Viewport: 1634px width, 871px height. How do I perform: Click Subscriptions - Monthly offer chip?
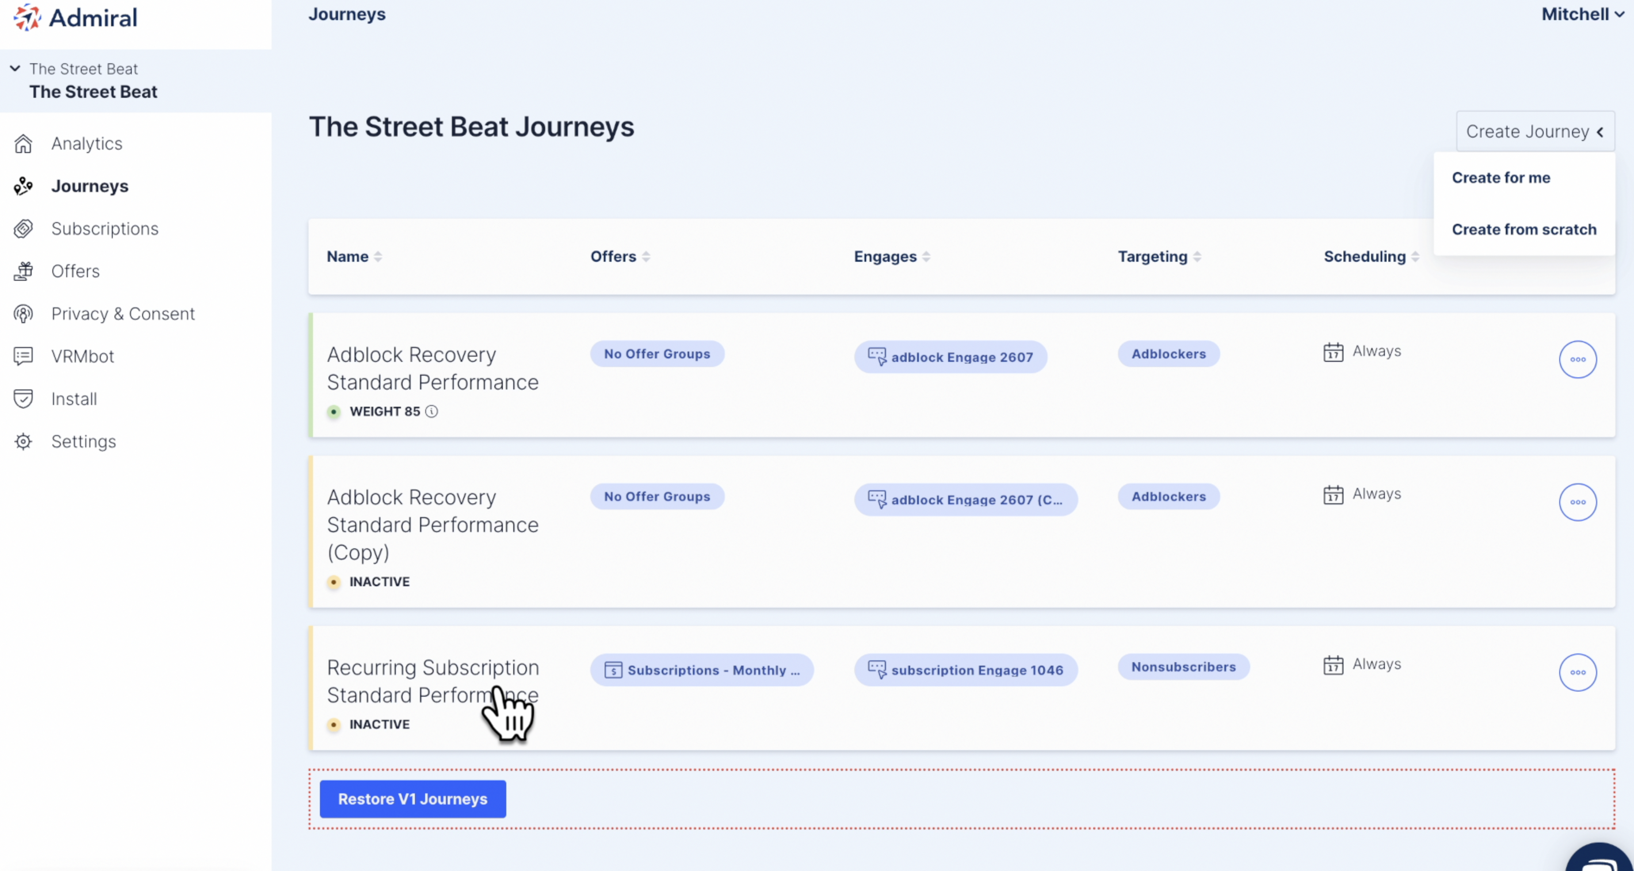701,670
